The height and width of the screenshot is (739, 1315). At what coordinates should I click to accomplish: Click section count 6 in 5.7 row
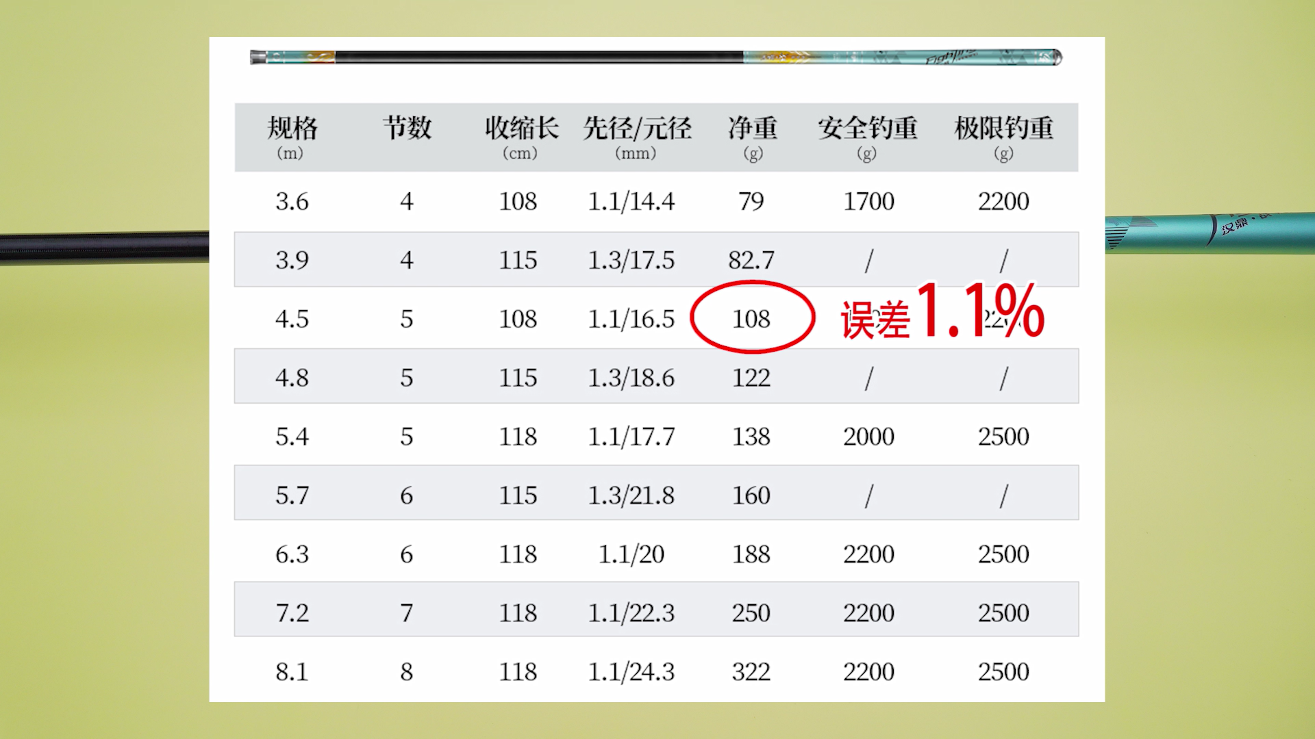click(x=407, y=495)
